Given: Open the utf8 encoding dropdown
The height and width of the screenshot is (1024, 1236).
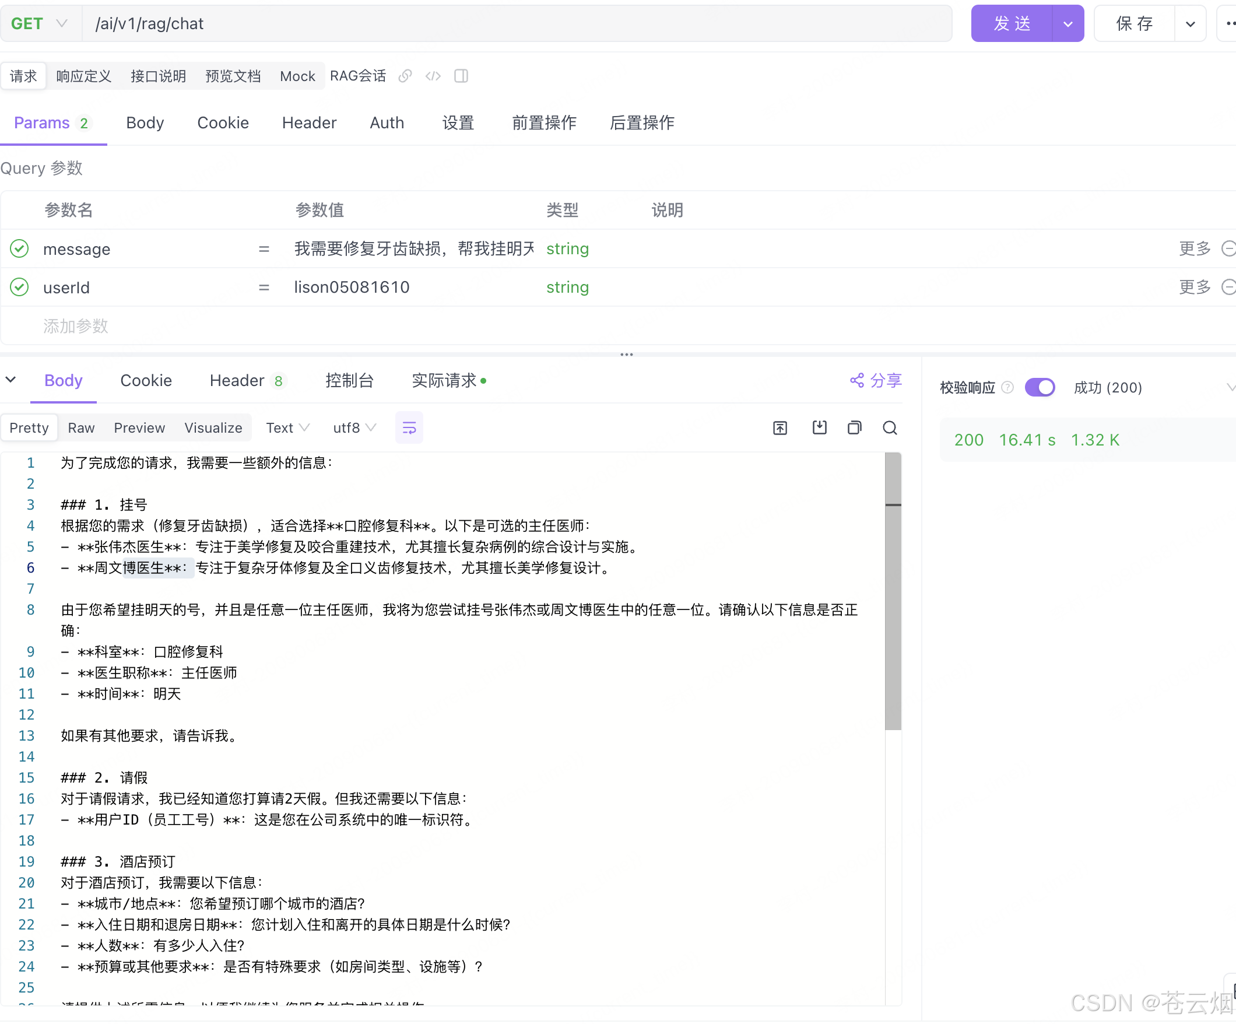Looking at the screenshot, I should coord(354,428).
